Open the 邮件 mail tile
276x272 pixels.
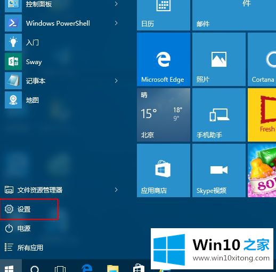[x=234, y=15]
